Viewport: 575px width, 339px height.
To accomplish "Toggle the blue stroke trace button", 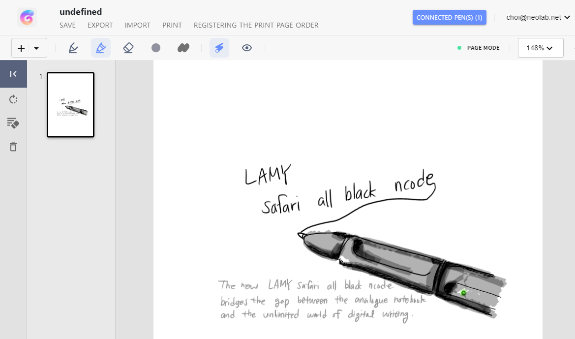I will tap(219, 48).
